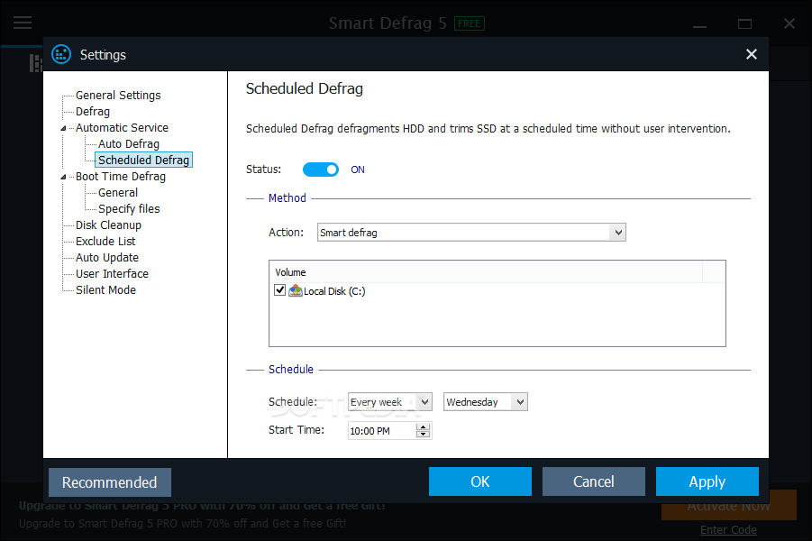Image resolution: width=812 pixels, height=541 pixels.
Task: Select Automatic Service tree item
Action: pos(122,127)
